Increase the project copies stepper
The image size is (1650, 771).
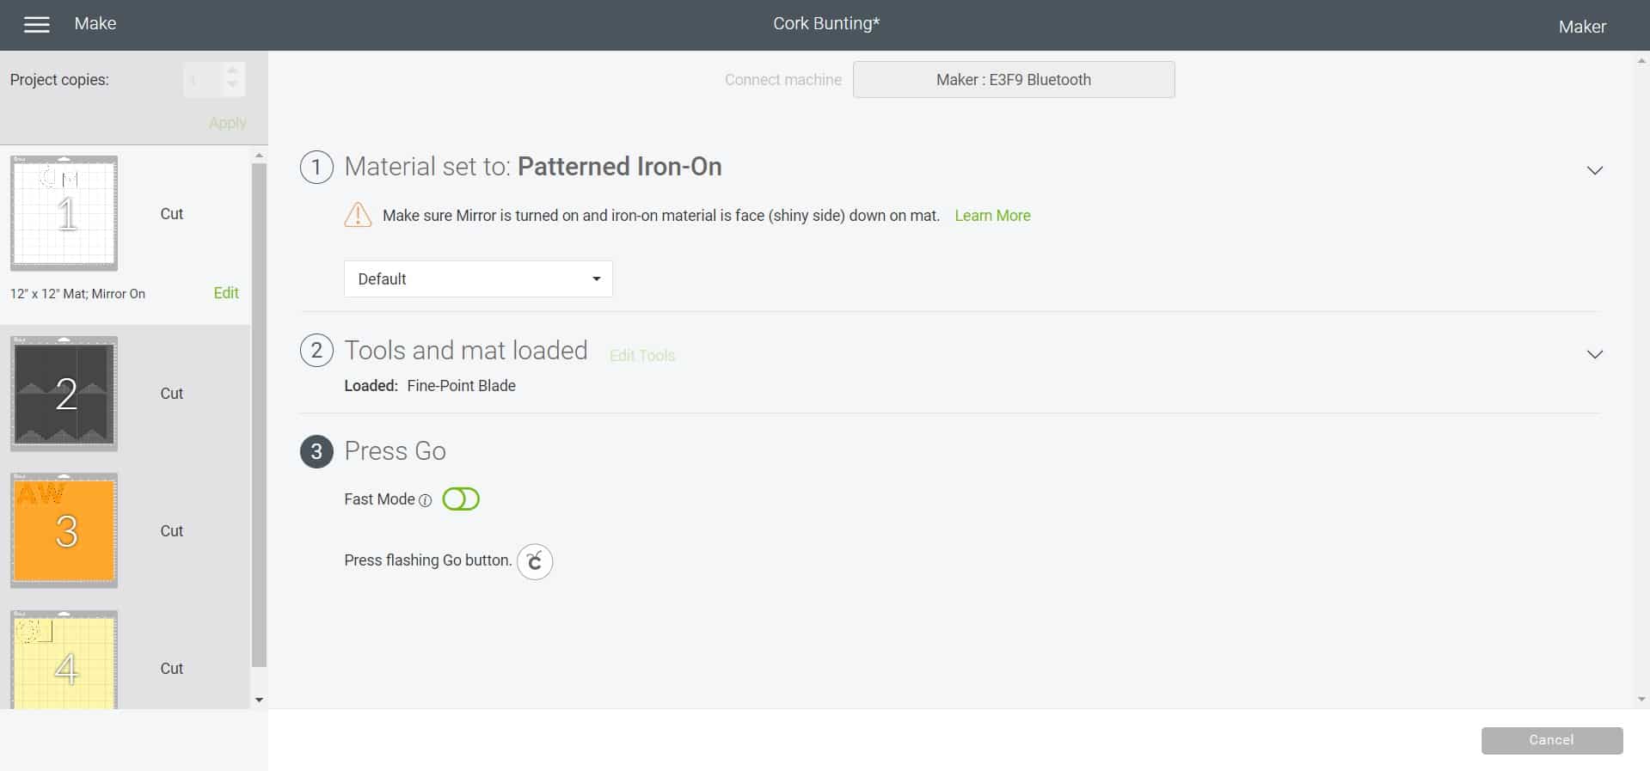[x=232, y=71]
